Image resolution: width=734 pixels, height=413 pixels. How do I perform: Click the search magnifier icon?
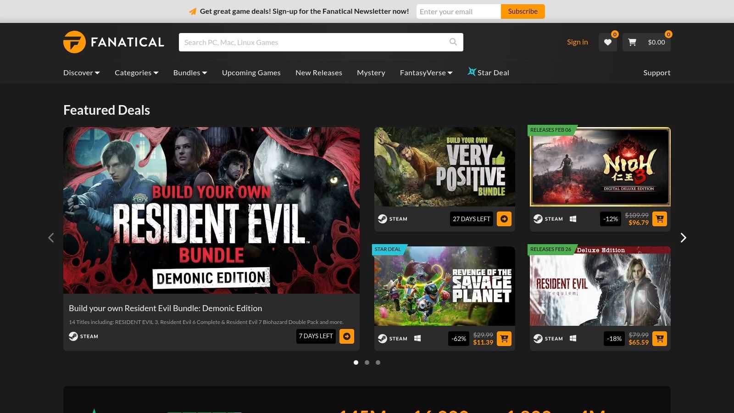click(453, 42)
